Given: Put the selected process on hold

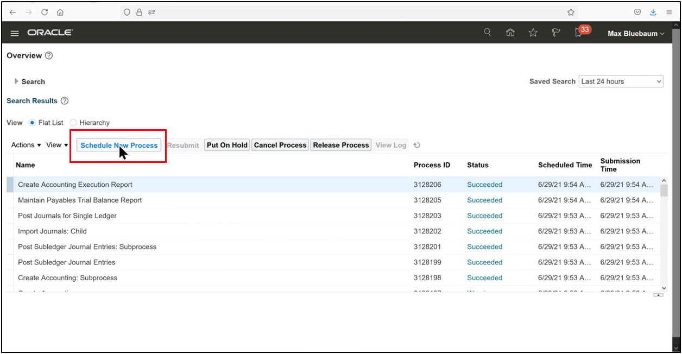Looking at the screenshot, I should pos(226,145).
